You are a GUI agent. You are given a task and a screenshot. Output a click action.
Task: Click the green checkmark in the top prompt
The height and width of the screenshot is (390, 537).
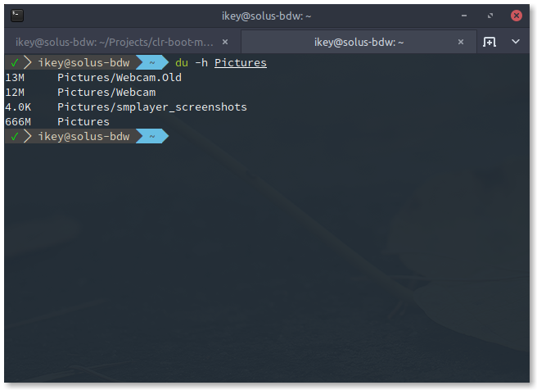pyautogui.click(x=15, y=63)
